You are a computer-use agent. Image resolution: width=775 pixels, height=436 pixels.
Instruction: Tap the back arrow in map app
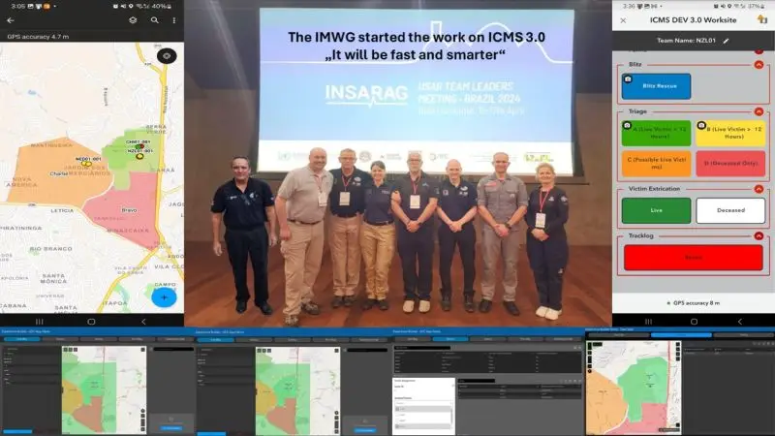11,19
